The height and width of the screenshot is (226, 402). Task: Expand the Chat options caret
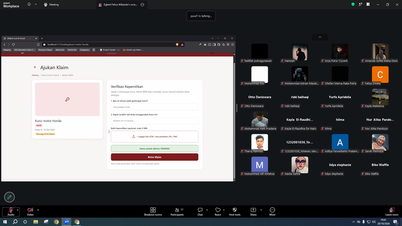[x=207, y=210]
